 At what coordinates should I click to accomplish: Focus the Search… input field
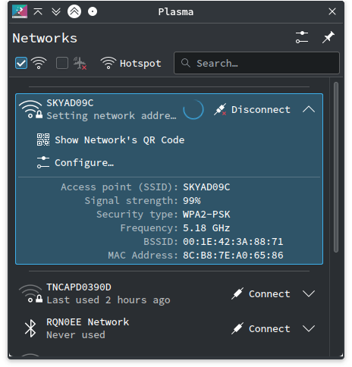point(256,63)
